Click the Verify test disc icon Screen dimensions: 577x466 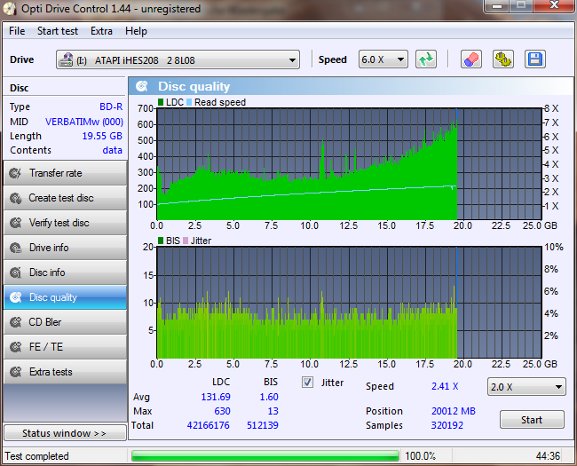[15, 223]
